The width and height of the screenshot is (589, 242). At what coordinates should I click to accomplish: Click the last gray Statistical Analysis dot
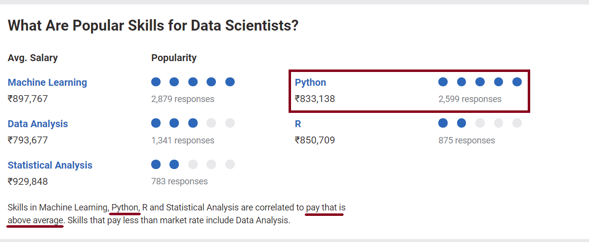point(230,164)
